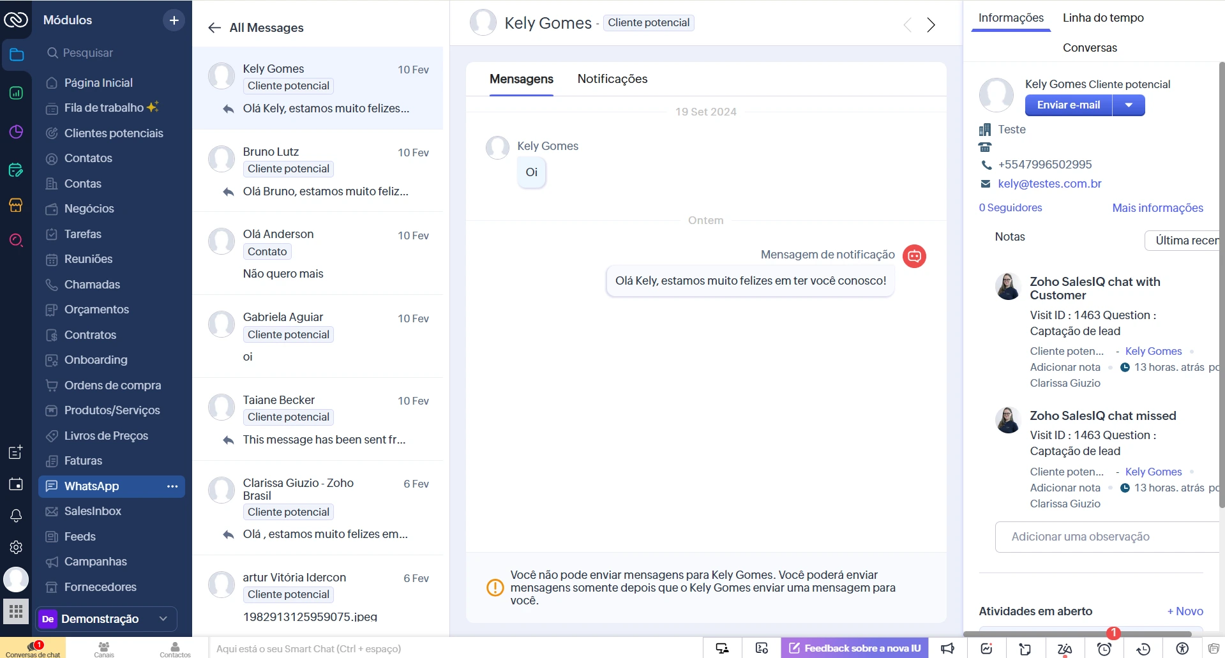This screenshot has height=658, width=1225.
Task: Open WhatsApp module options (three dots)
Action: pos(172,486)
